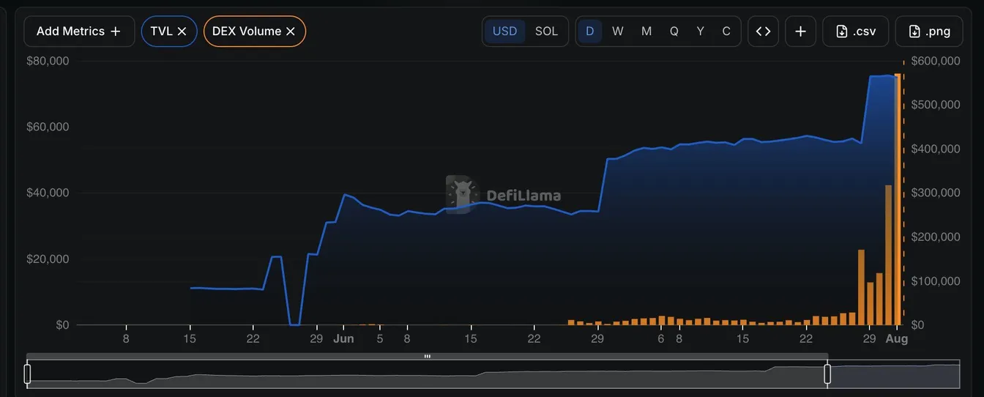The height and width of the screenshot is (397, 984).
Task: Remove the TVL metric via its X
Action: pos(182,31)
